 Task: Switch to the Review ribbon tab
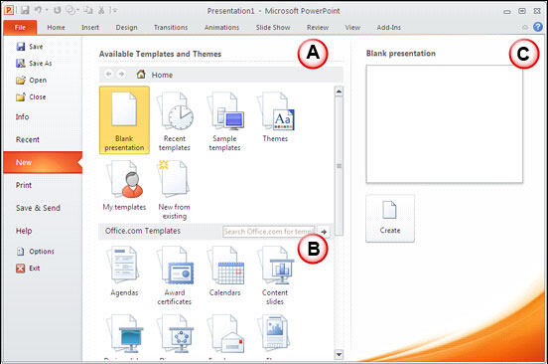coord(318,27)
